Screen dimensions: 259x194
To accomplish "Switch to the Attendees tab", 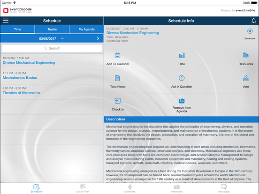I will point(176,188).
